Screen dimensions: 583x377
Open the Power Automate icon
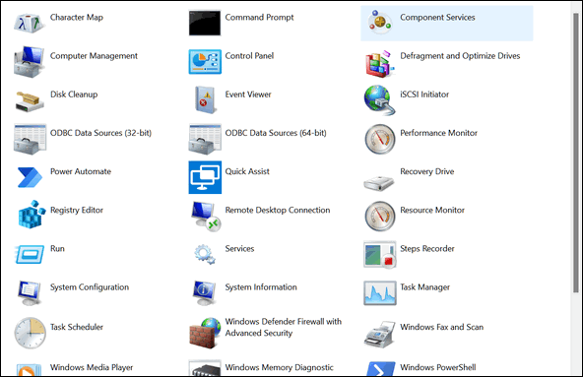pos(30,177)
